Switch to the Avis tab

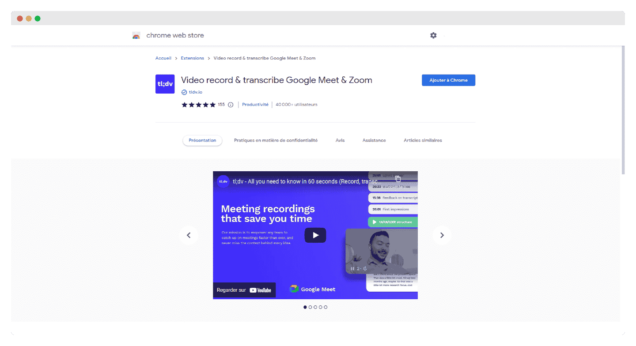[340, 140]
